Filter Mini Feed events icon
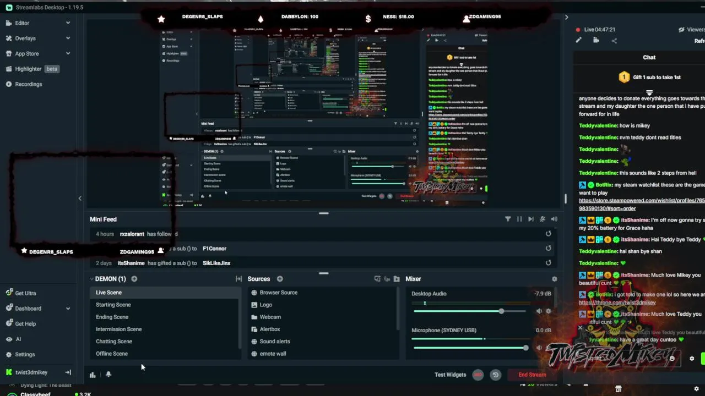This screenshot has width=705, height=396. point(508,219)
